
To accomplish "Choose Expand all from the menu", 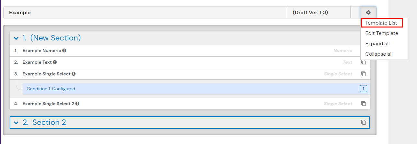I will pos(377,44).
